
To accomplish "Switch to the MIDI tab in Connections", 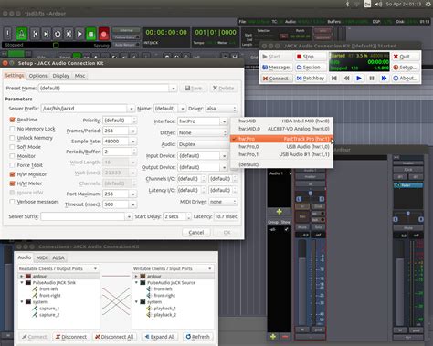I will (x=42, y=257).
